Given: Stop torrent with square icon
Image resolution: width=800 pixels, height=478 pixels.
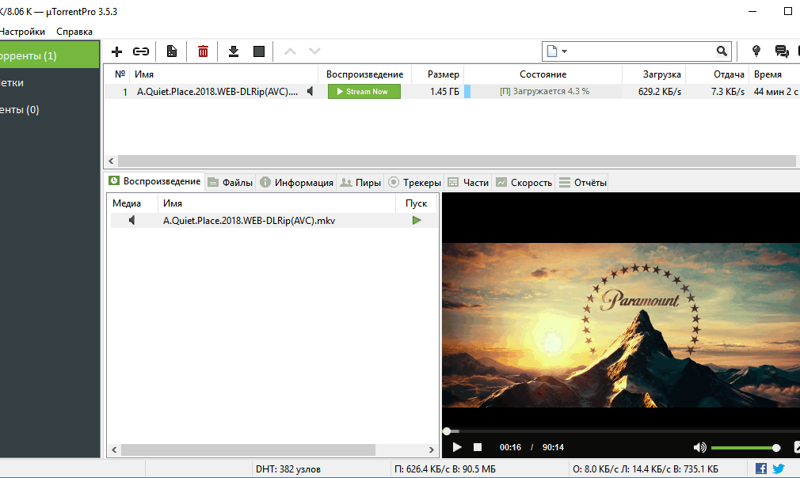Looking at the screenshot, I should [x=259, y=51].
